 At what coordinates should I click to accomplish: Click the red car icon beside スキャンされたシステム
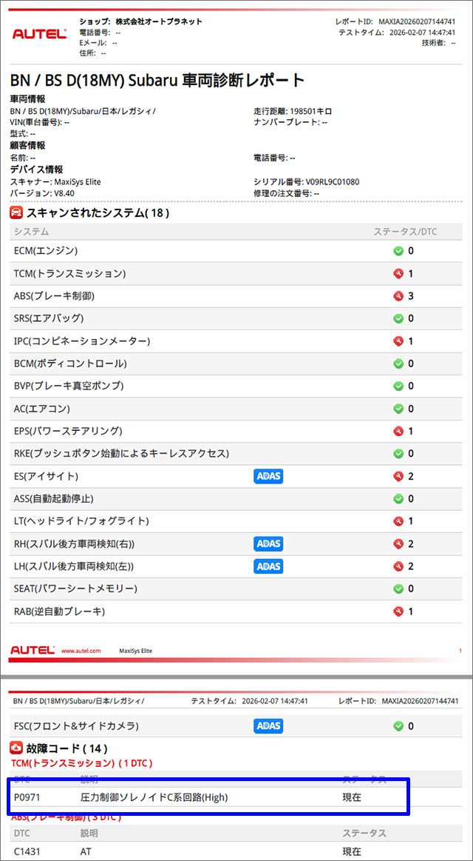[17, 212]
